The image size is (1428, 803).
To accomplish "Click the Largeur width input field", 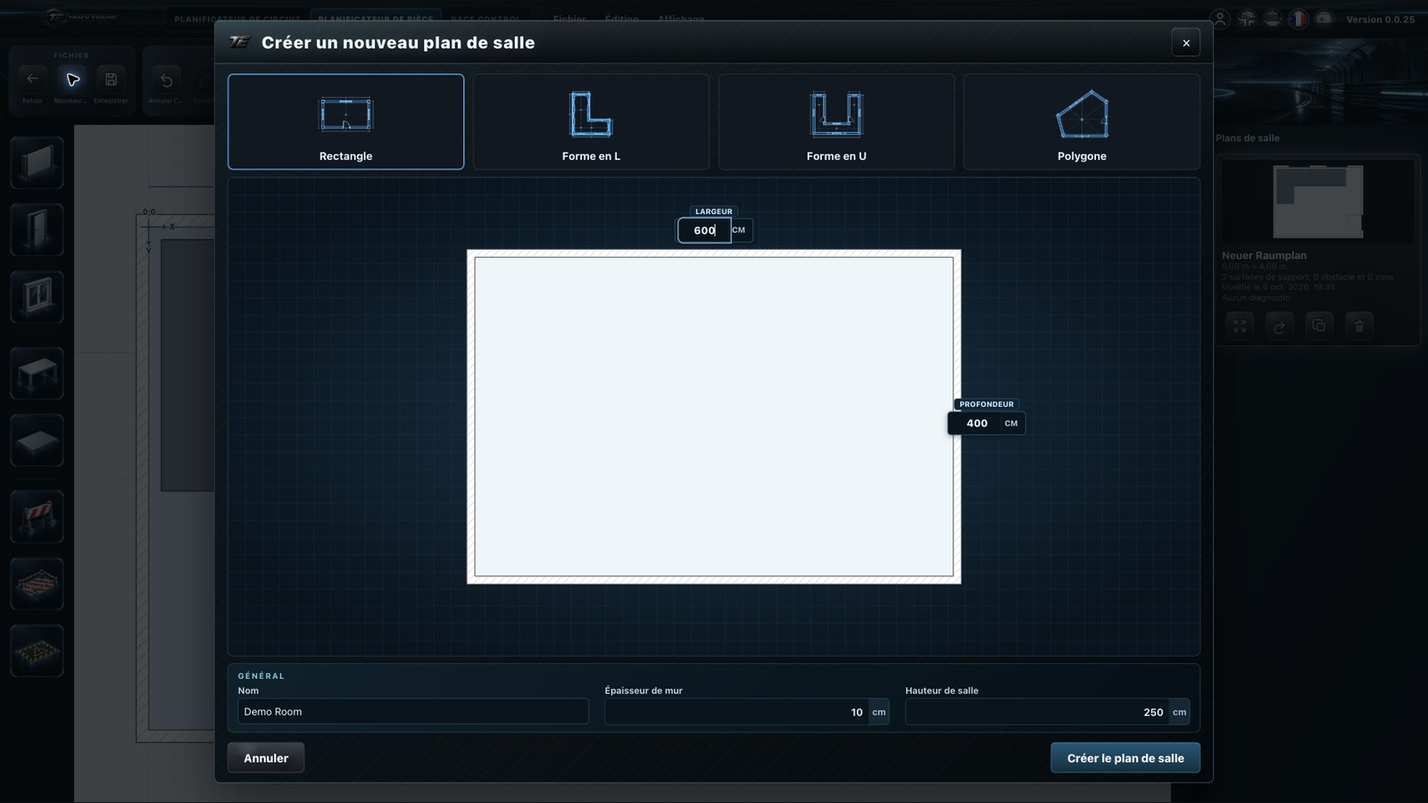I will (x=704, y=230).
